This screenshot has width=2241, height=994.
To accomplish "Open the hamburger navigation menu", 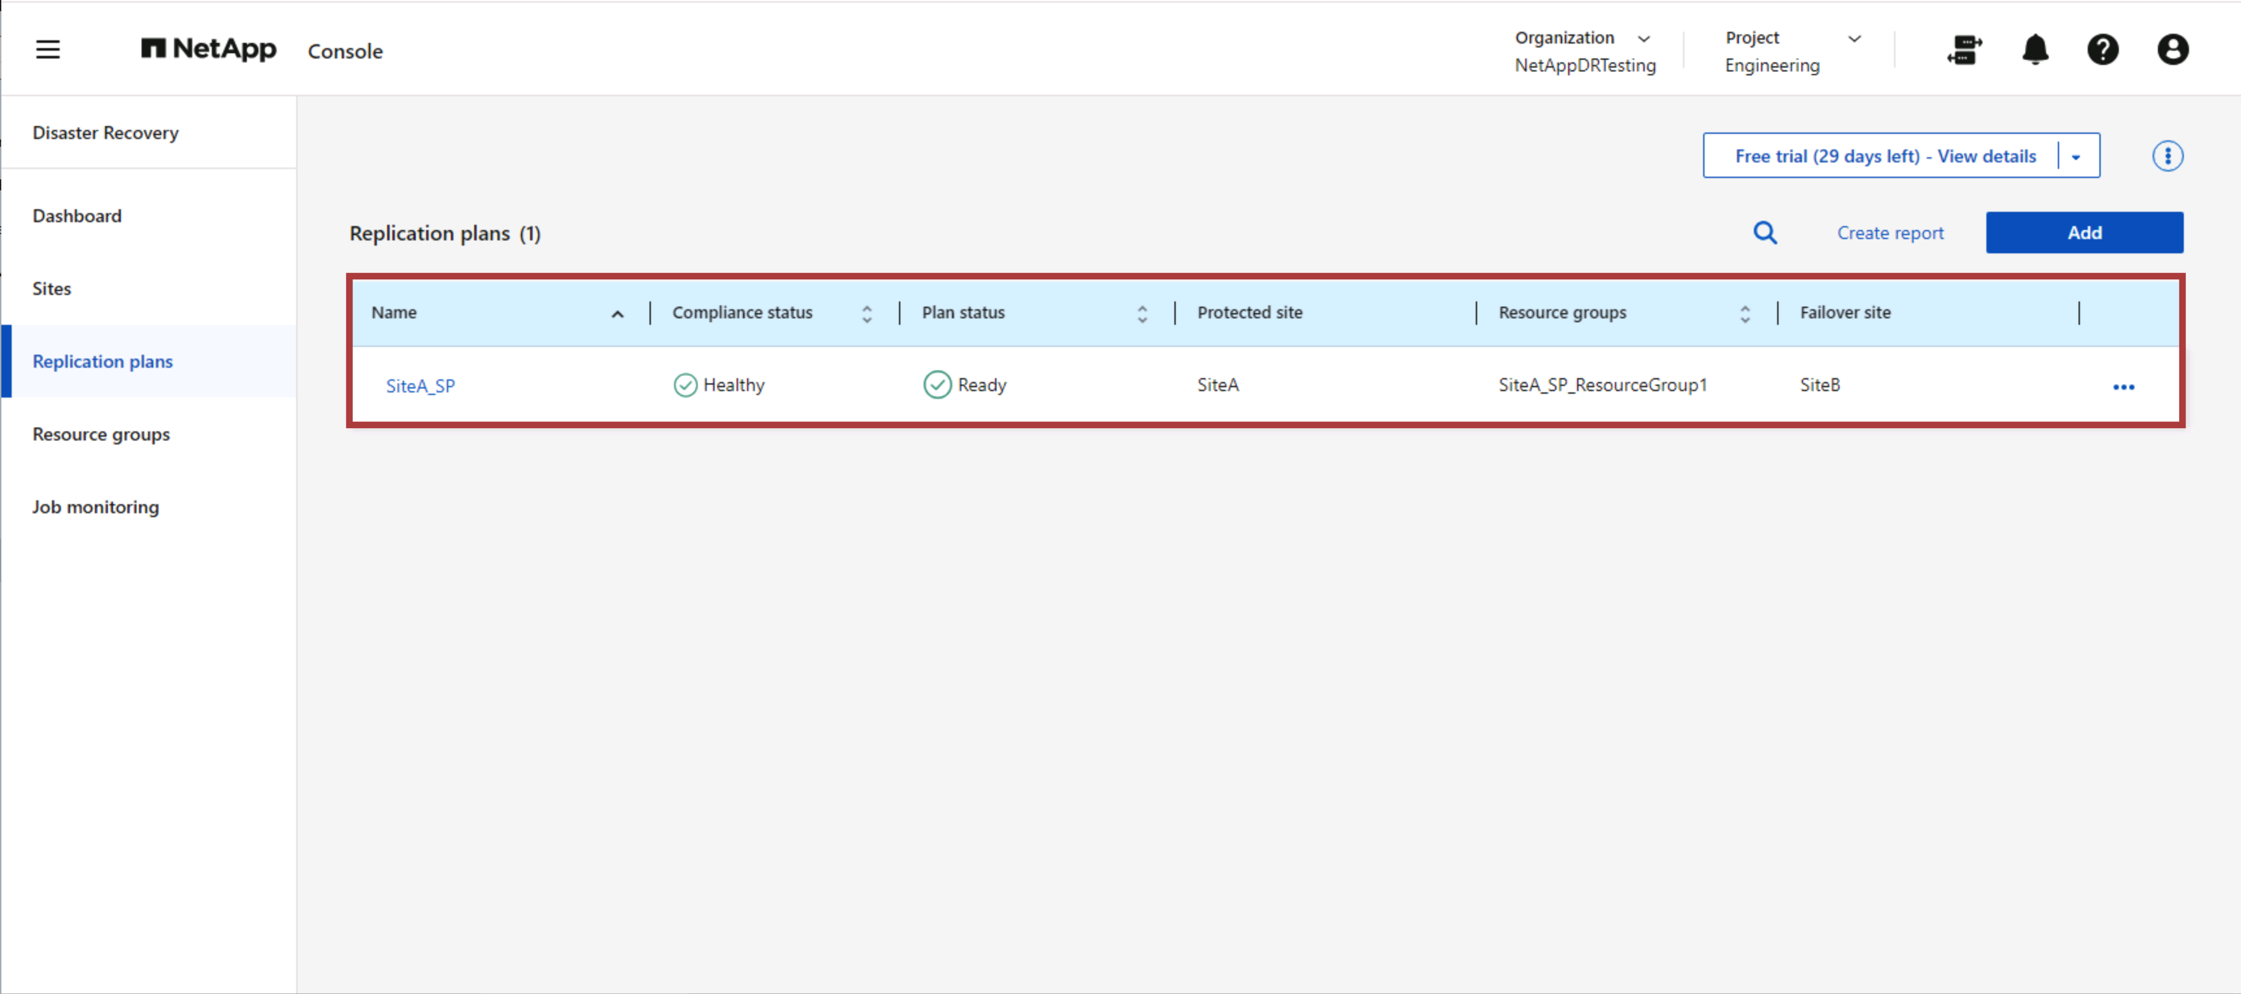I will 48,49.
